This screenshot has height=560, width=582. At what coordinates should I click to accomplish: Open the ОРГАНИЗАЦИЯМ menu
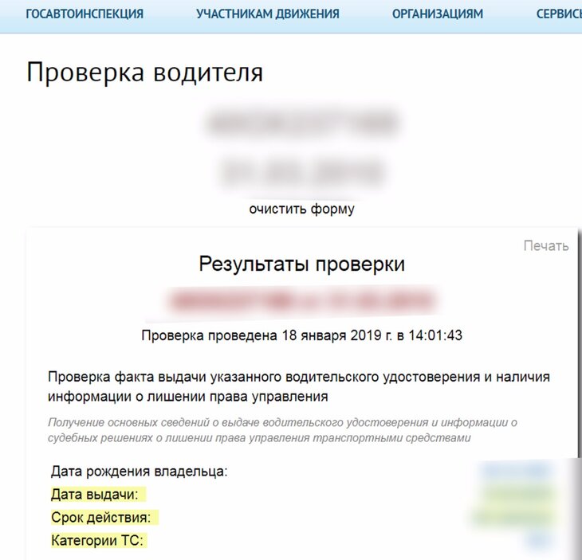click(x=438, y=14)
